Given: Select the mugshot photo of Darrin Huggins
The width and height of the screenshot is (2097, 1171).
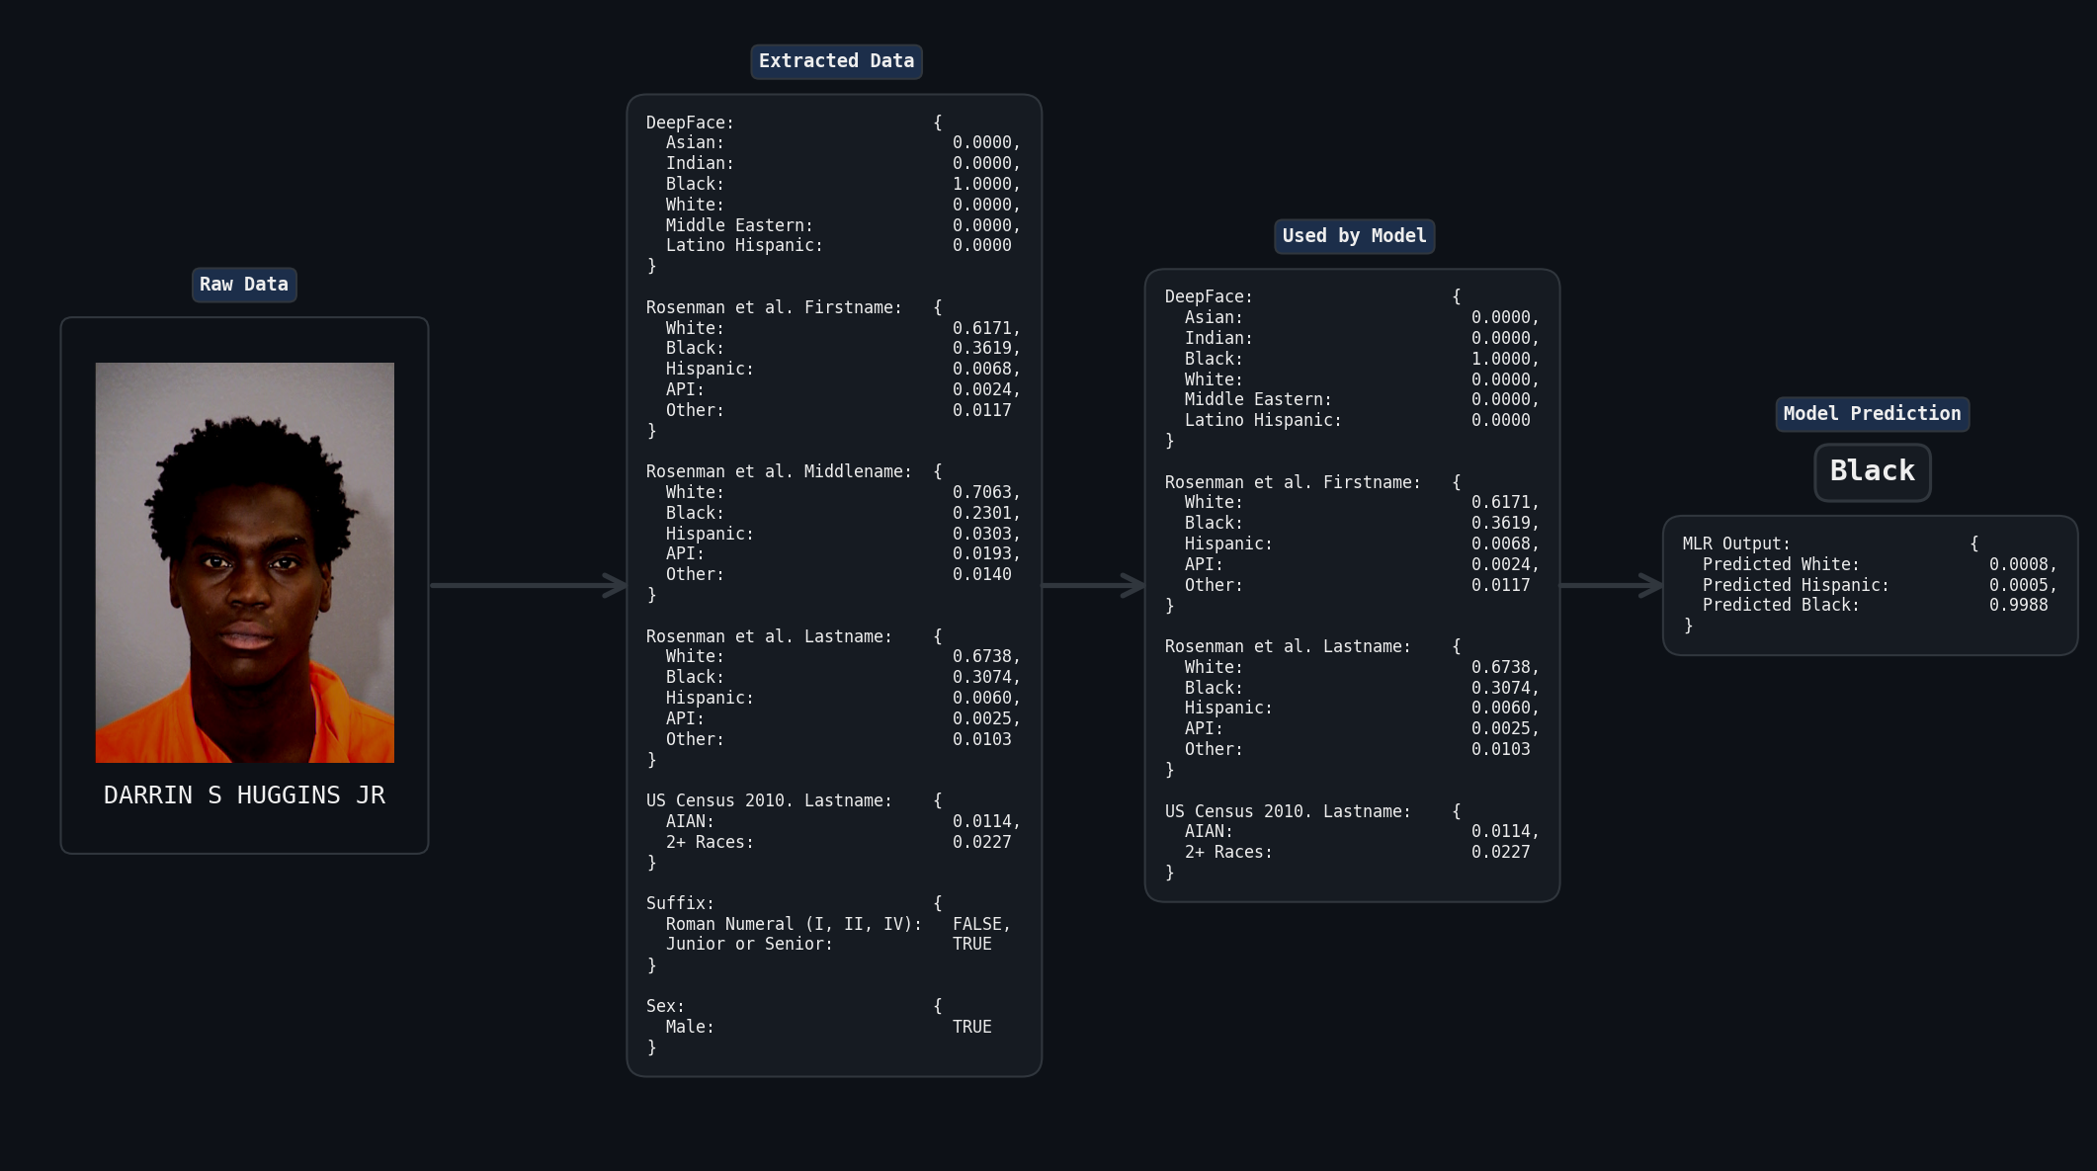Looking at the screenshot, I should [244, 561].
